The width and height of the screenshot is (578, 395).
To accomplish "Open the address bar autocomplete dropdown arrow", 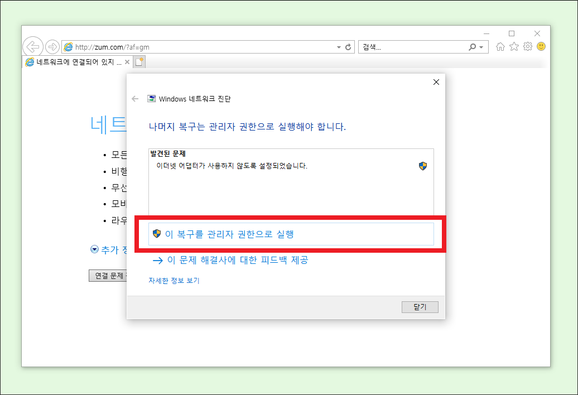I will (x=339, y=47).
